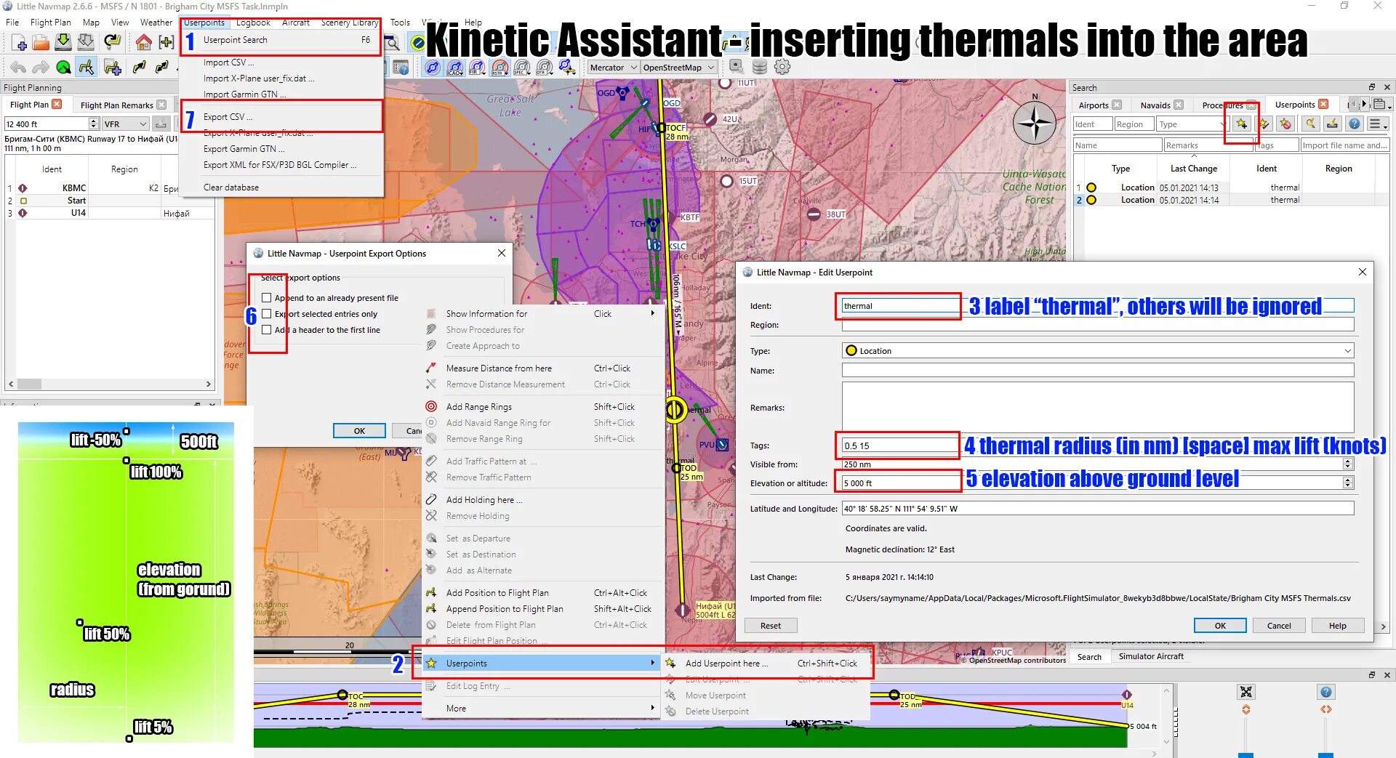Close the Flight Plan Remarks tab
Image resolution: width=1396 pixels, height=758 pixels.
point(161,105)
